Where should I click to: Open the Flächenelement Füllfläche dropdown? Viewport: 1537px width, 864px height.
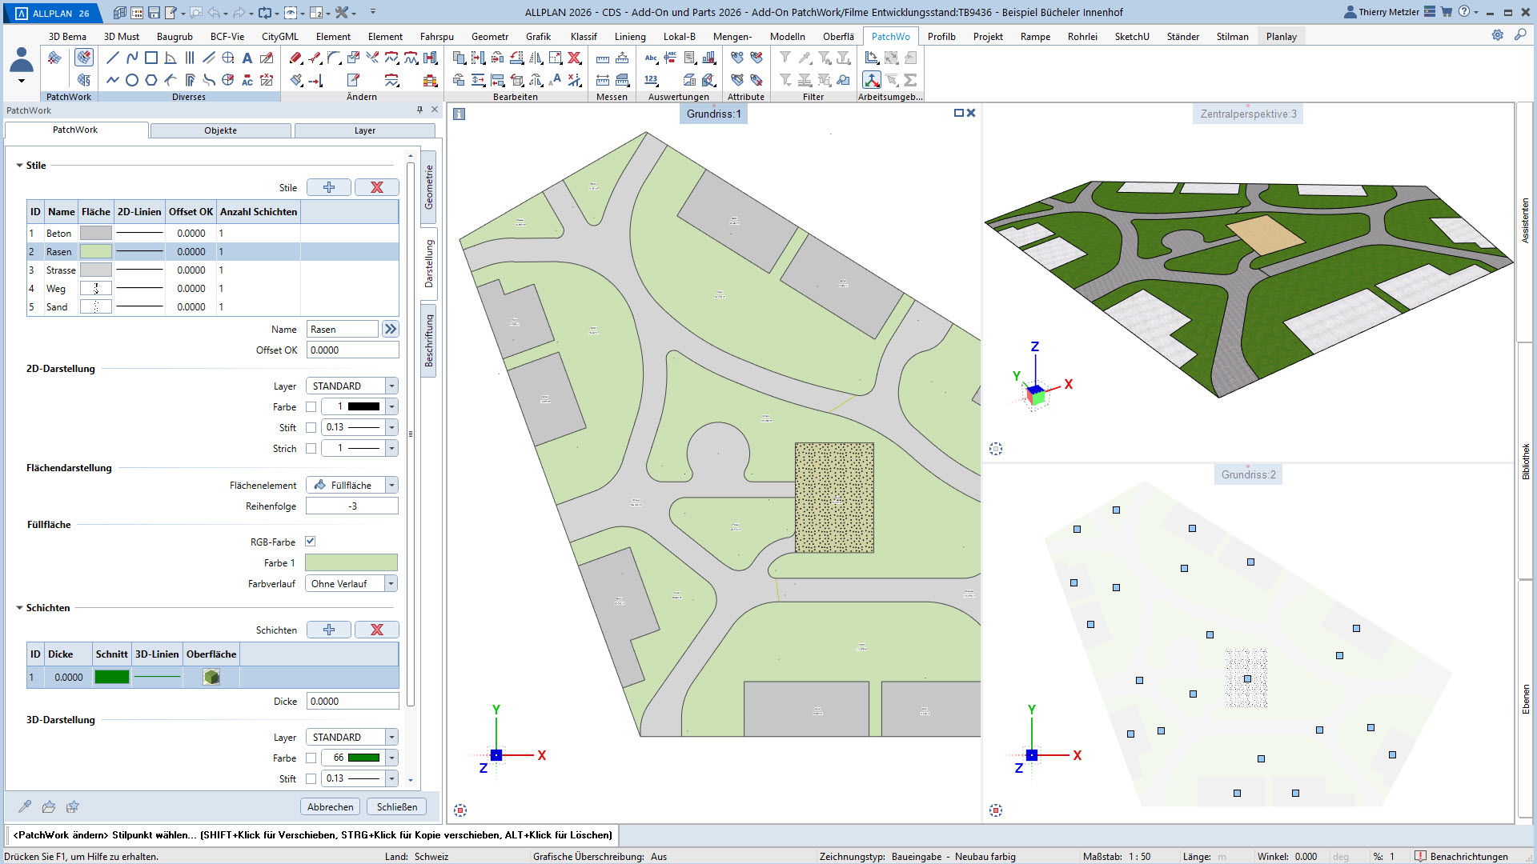pos(391,485)
